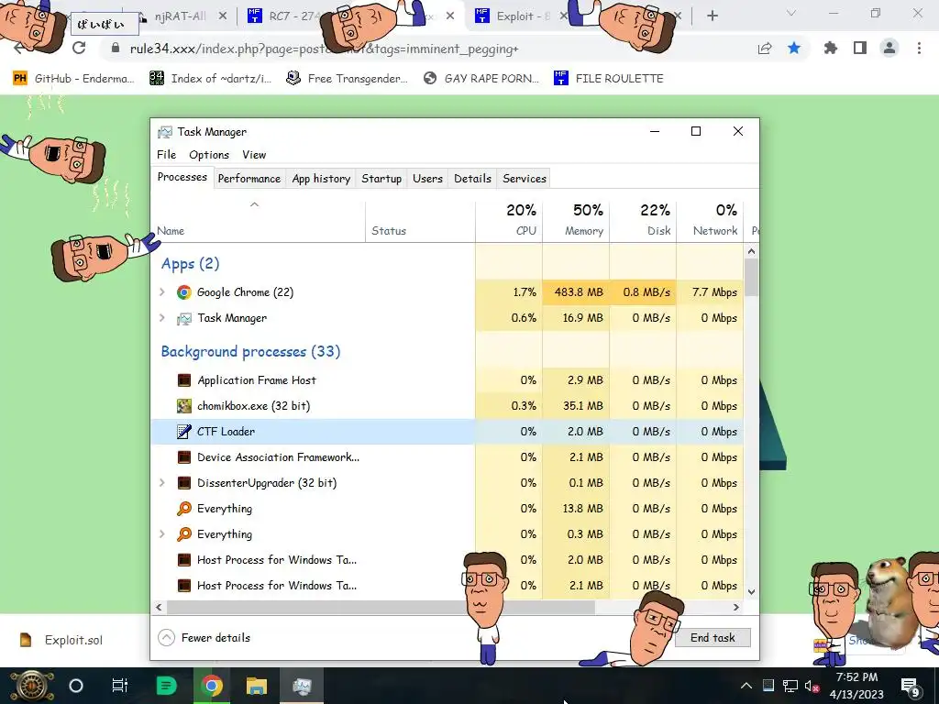Open the Start menu button on taskbar

tap(30, 686)
